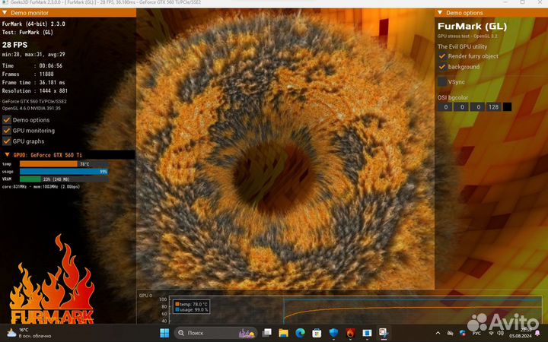Uncheck Render furry object

pos(442,56)
